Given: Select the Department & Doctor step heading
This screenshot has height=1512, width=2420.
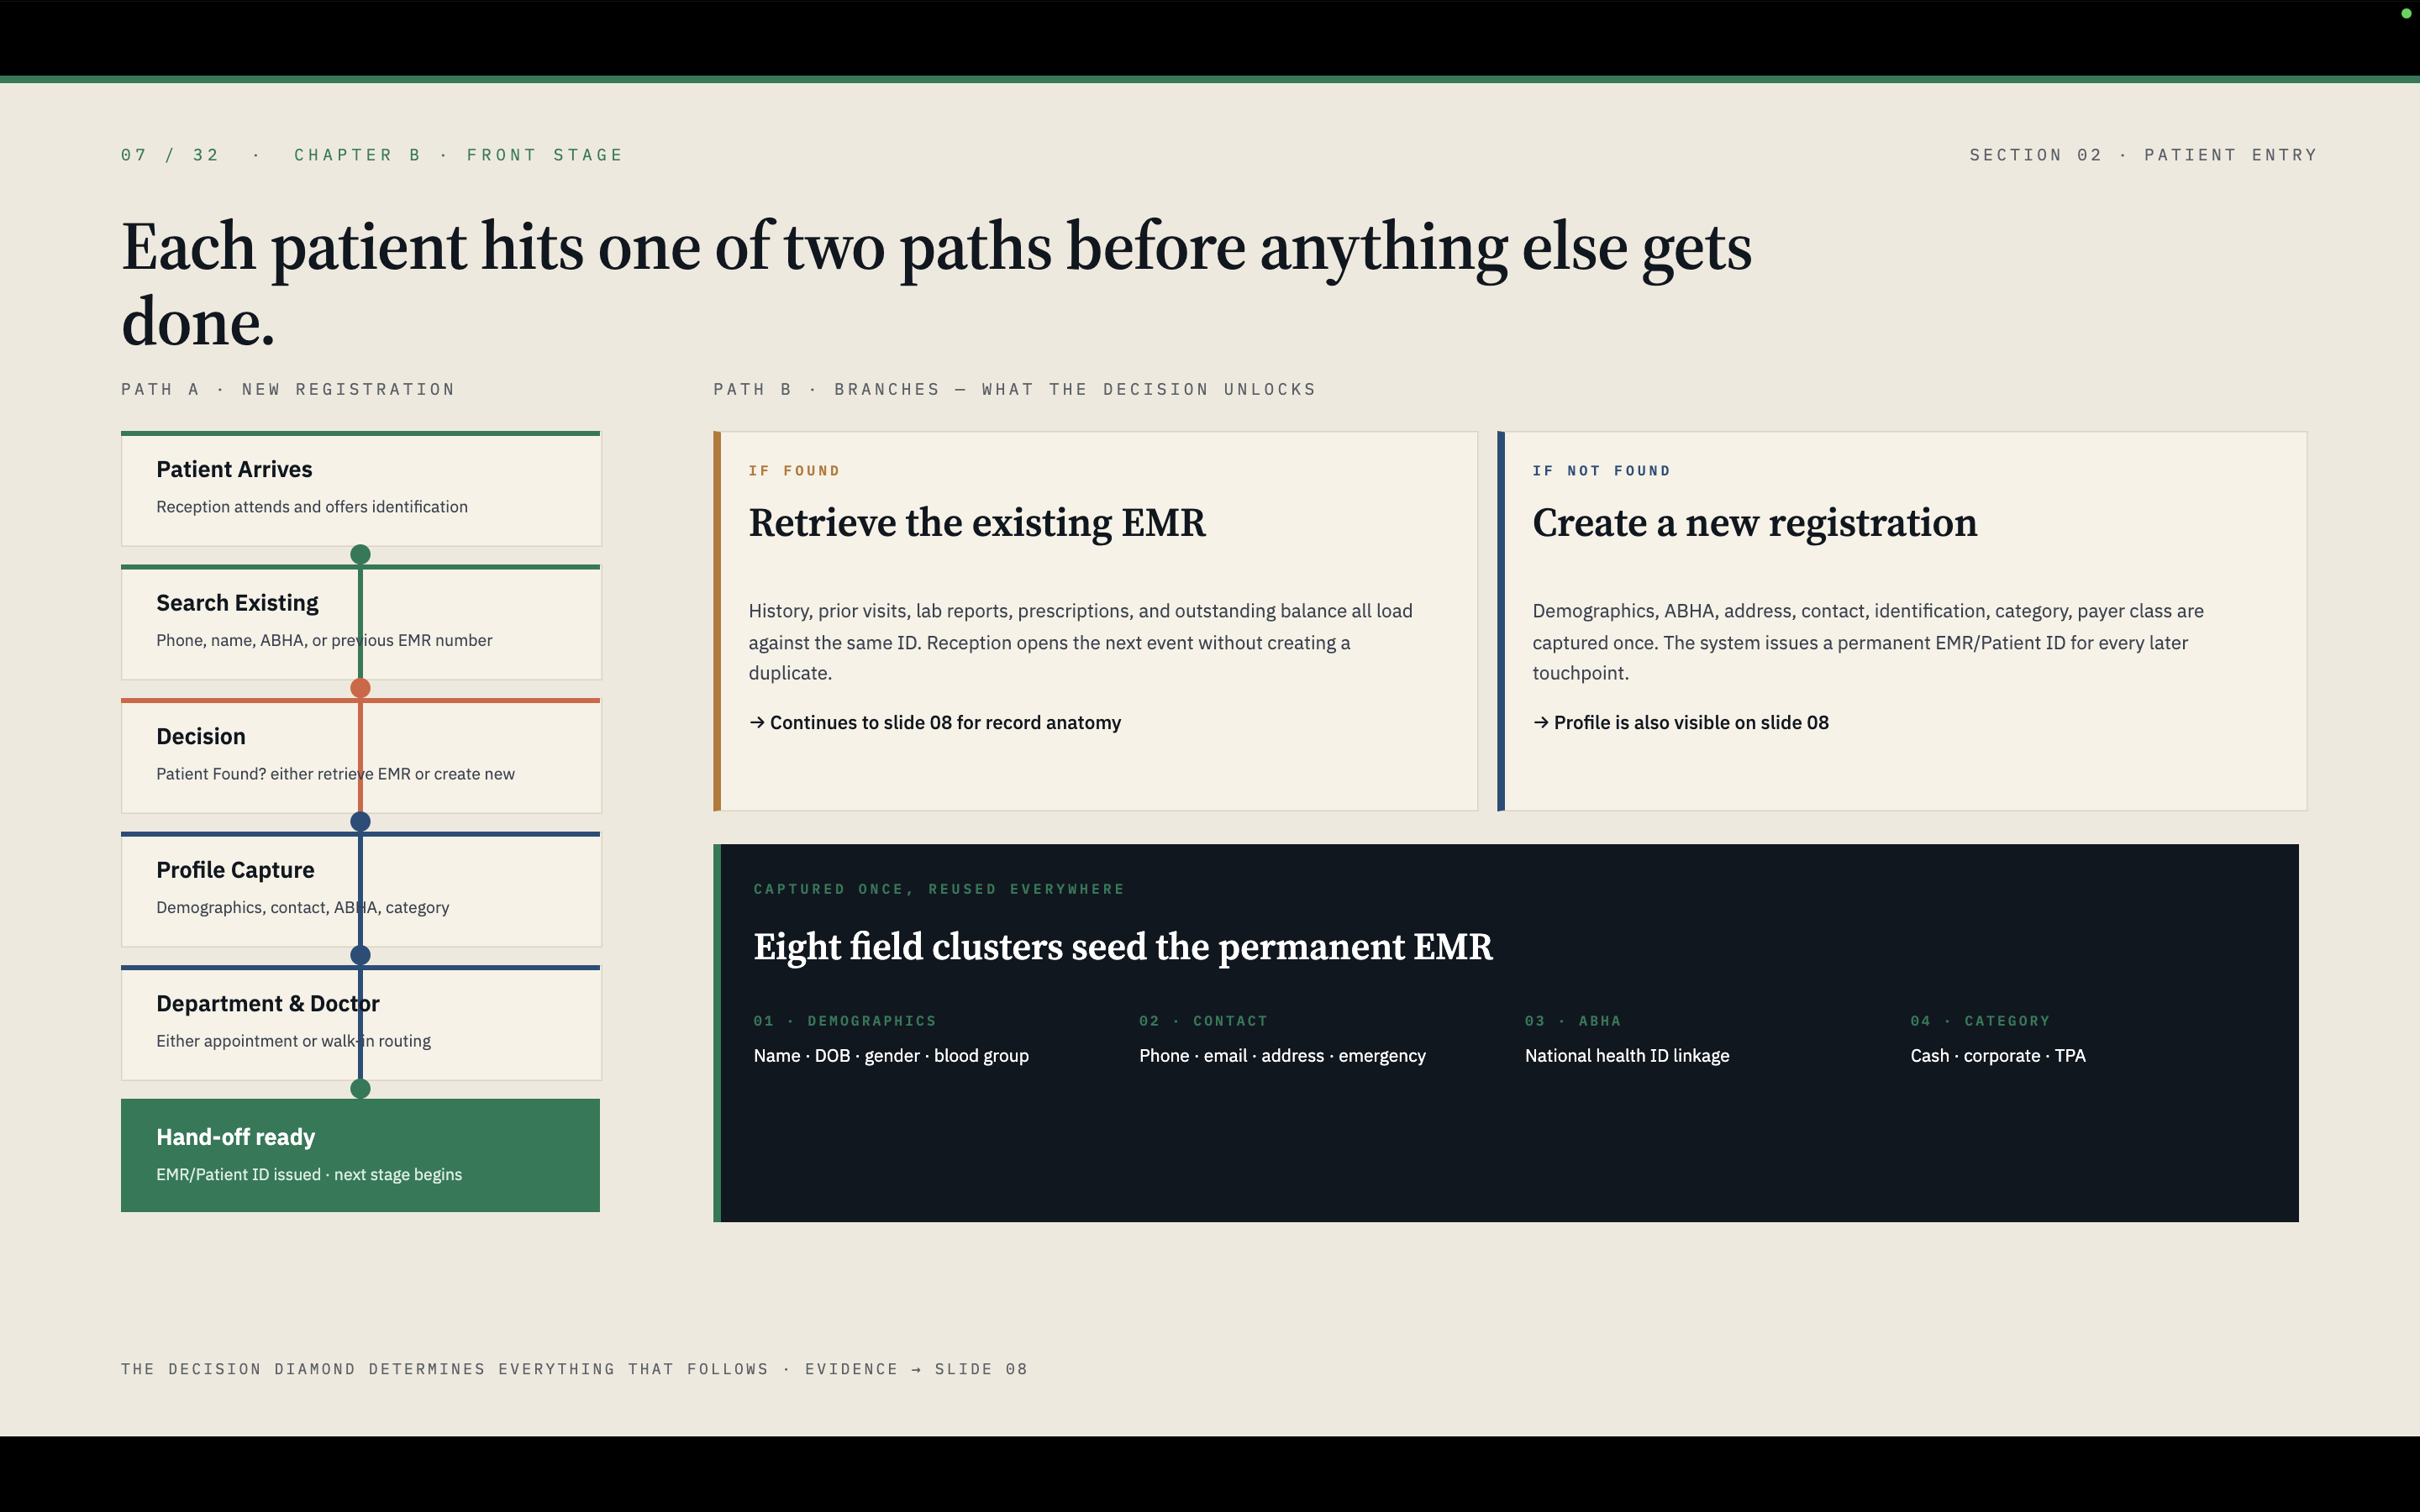Looking at the screenshot, I should [268, 1003].
